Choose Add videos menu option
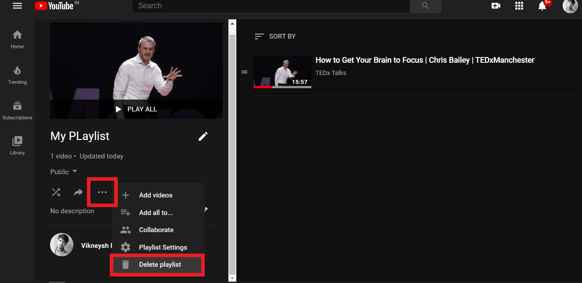Viewport: 582px width, 283px height. [x=155, y=195]
